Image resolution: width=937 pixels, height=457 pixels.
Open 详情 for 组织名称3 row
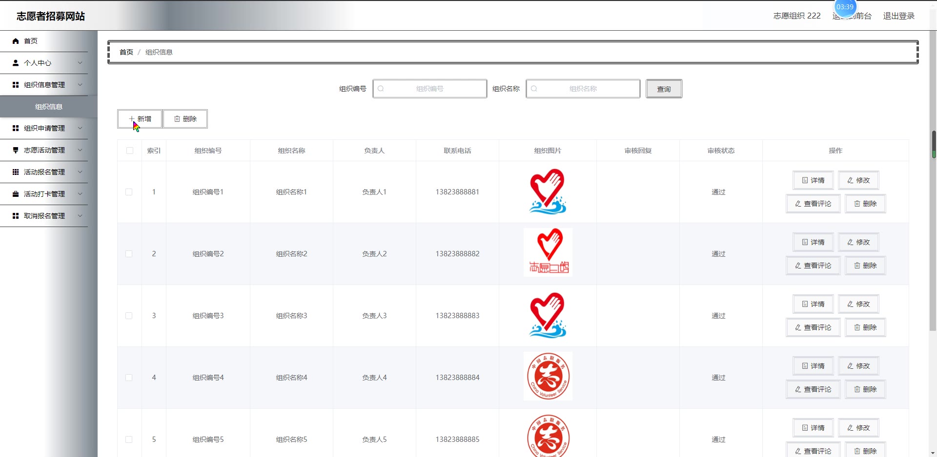813,304
